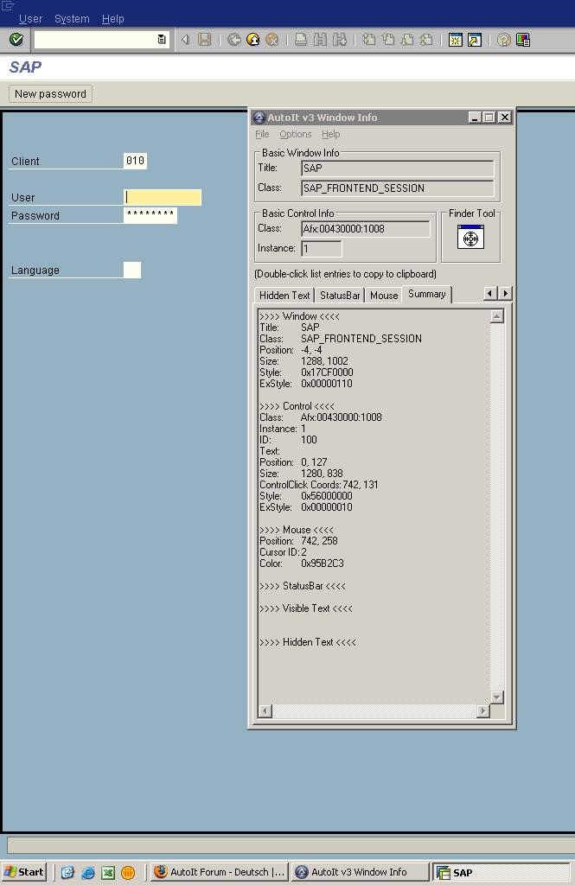Click the Create new session icon
The width and height of the screenshot is (575, 885).
pos(455,40)
